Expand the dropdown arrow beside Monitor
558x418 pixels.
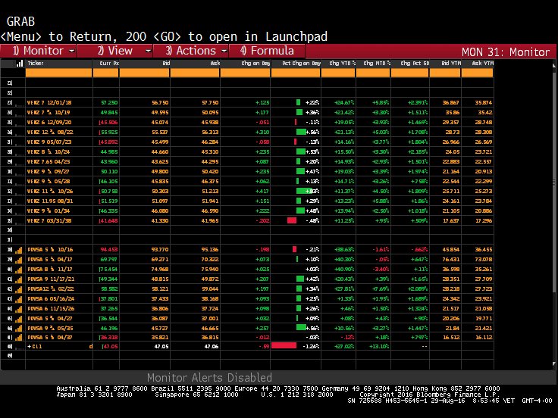pos(71,51)
